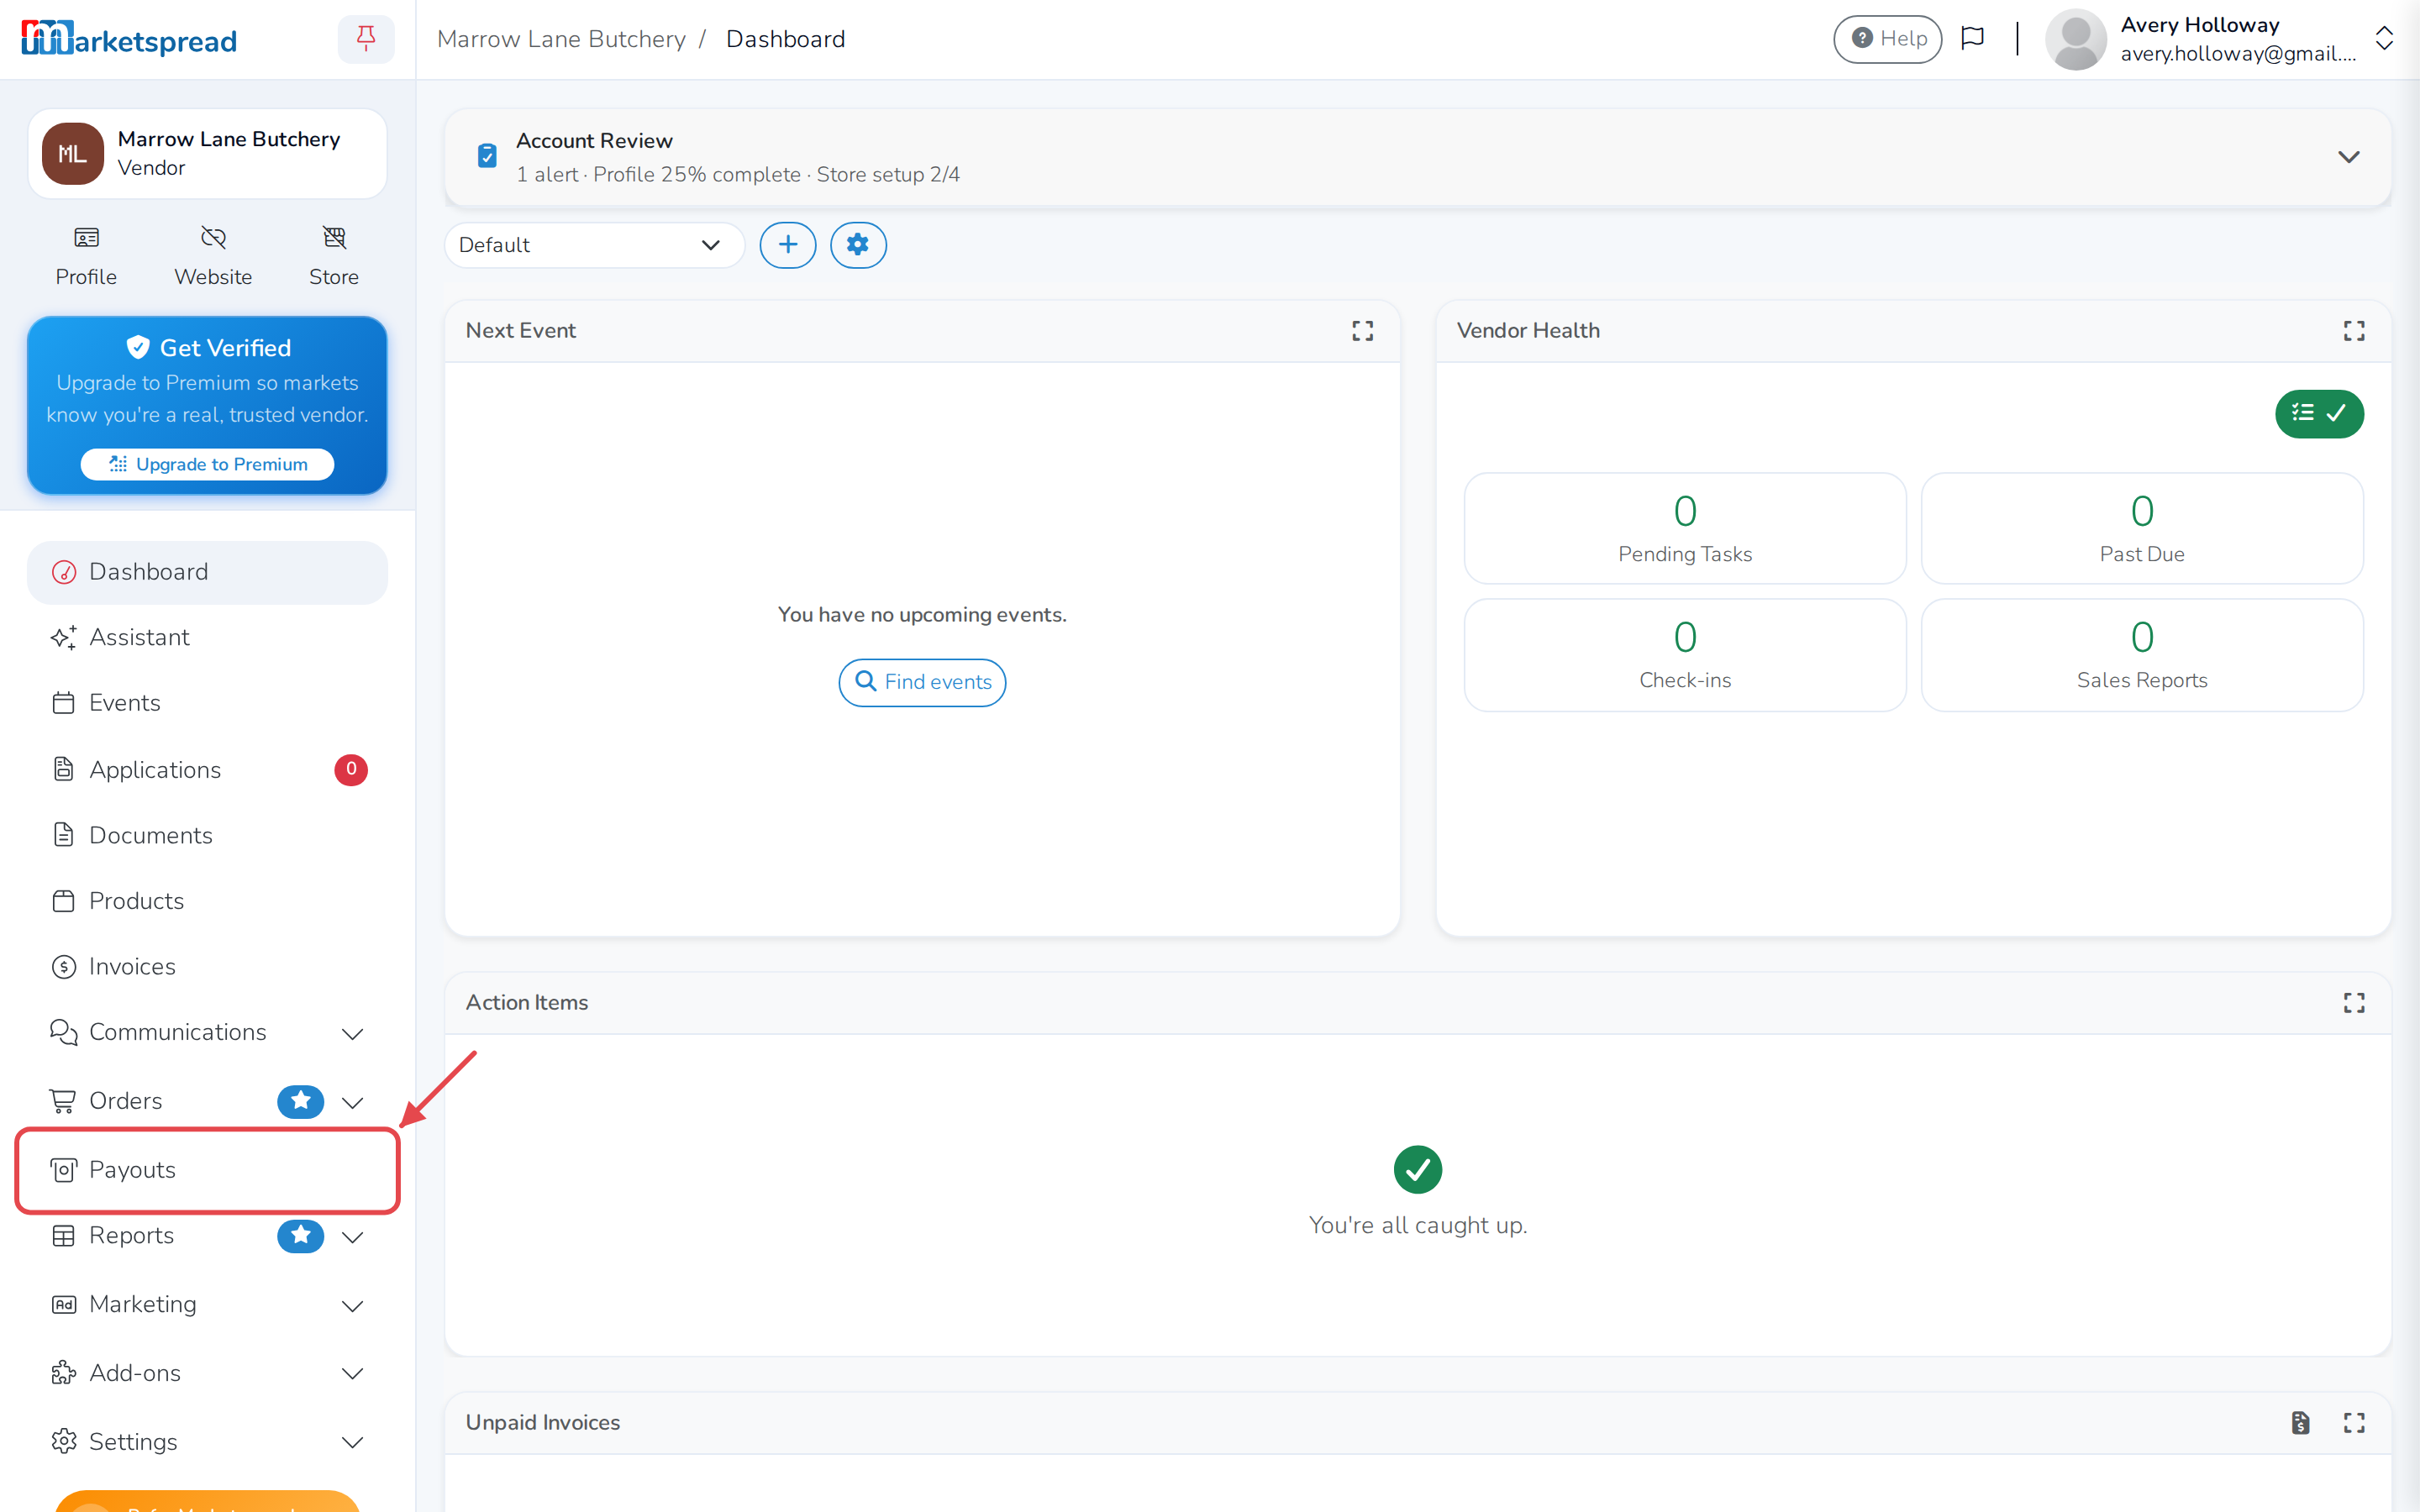Expand the Account Review panel chevron
Image resolution: width=2420 pixels, height=1512 pixels.
pos(2349,157)
